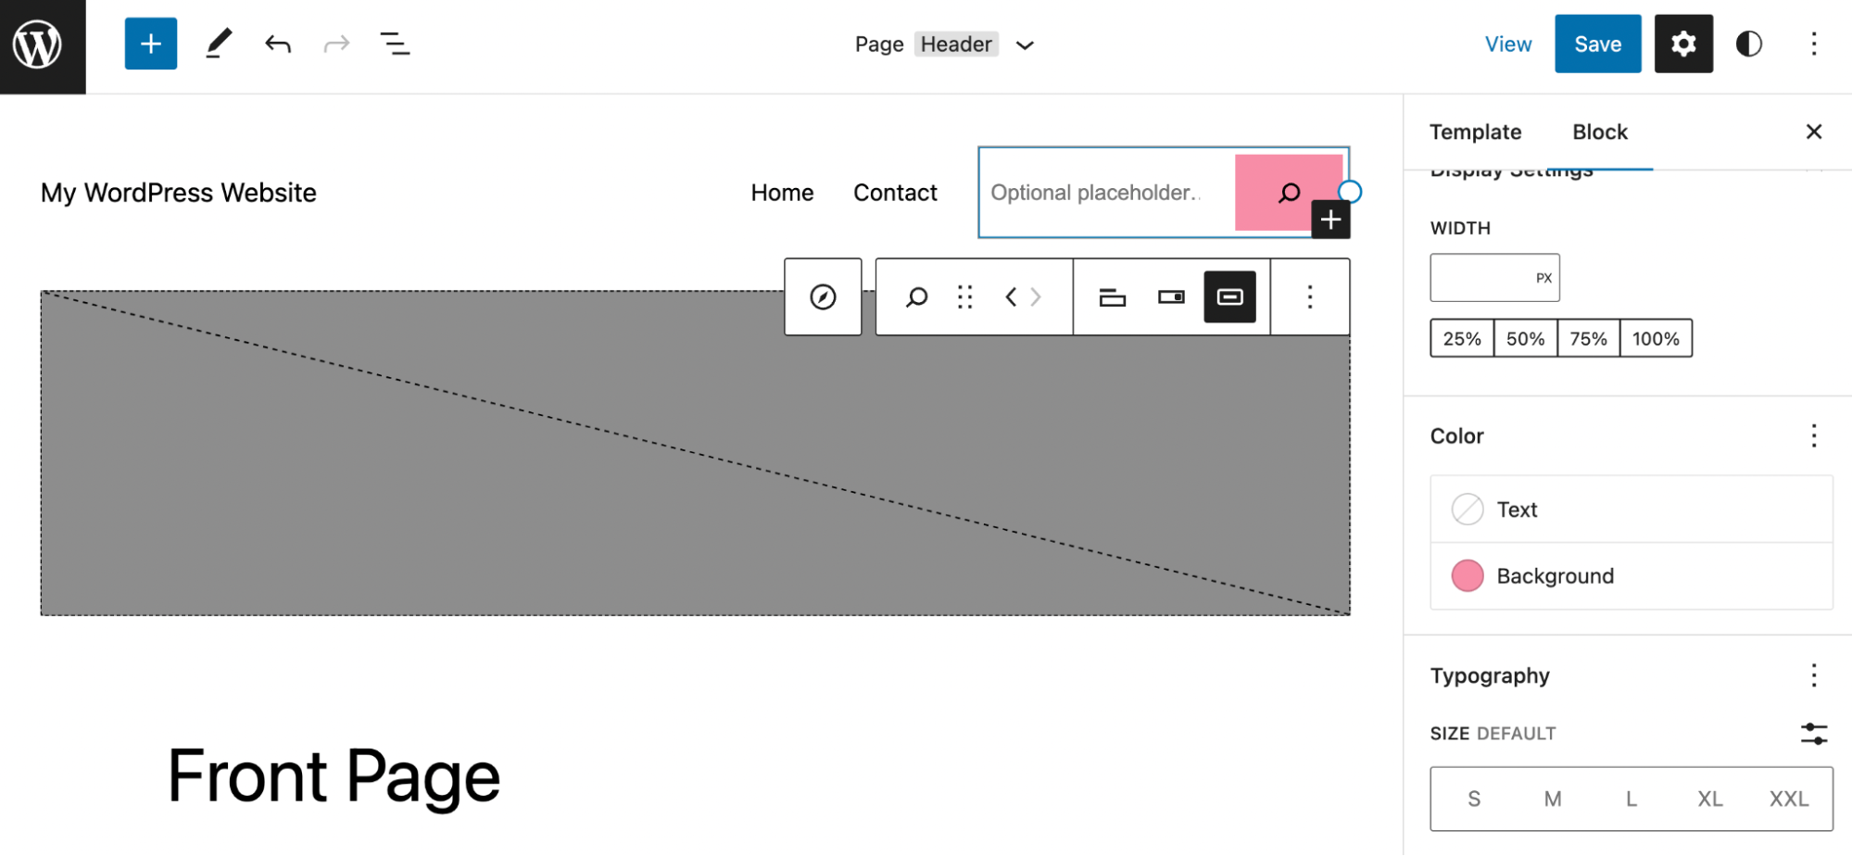Toggle the button-inside option in block toolbar
This screenshot has height=856, width=1852.
point(1229,296)
